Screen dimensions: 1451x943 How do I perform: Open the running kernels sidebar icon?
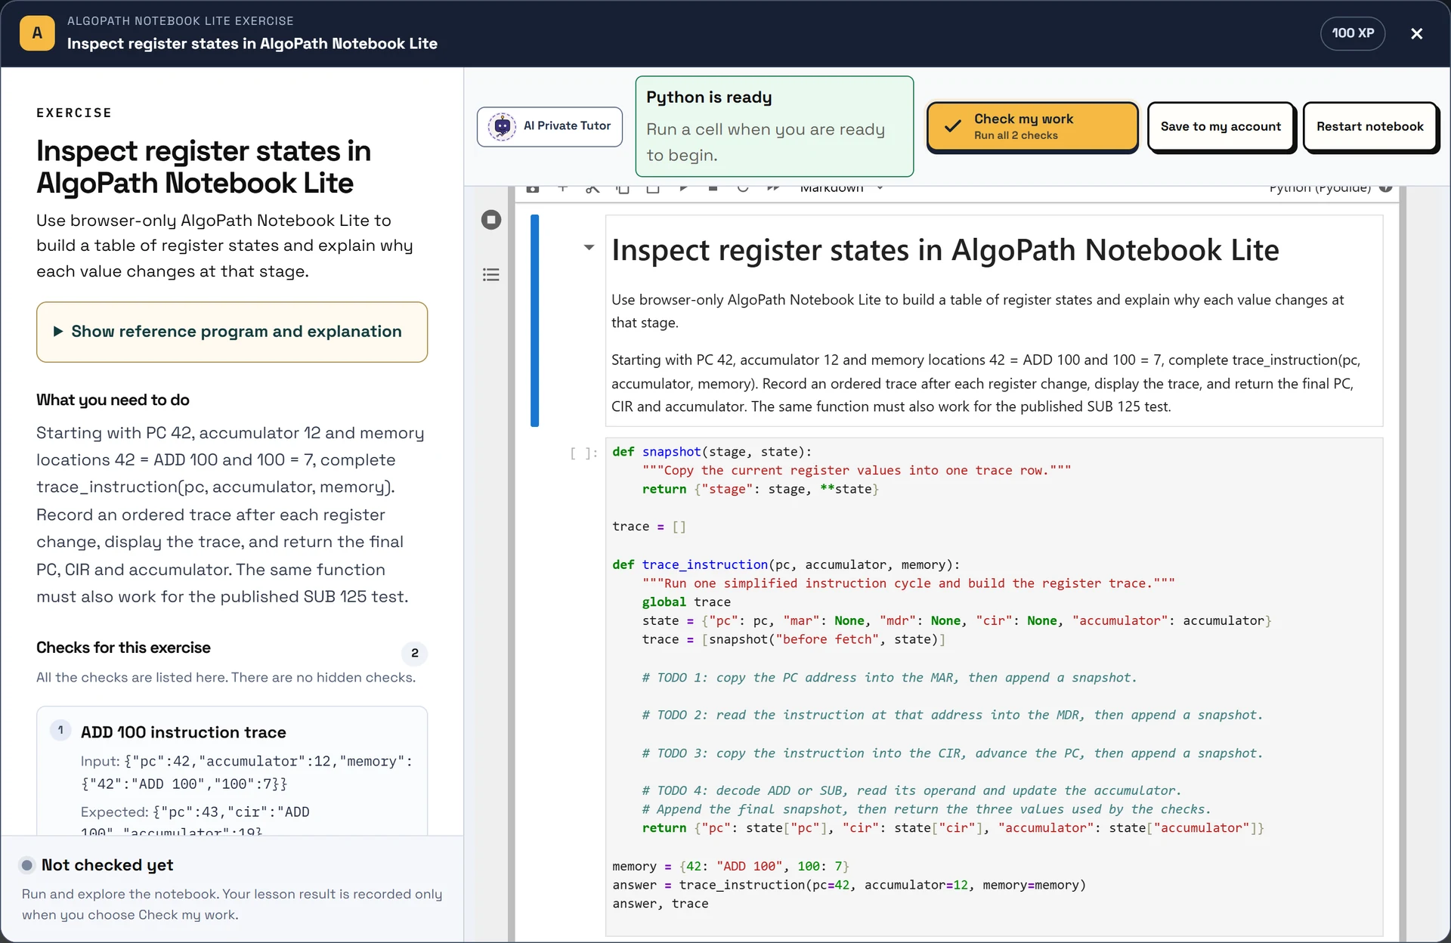click(x=491, y=220)
